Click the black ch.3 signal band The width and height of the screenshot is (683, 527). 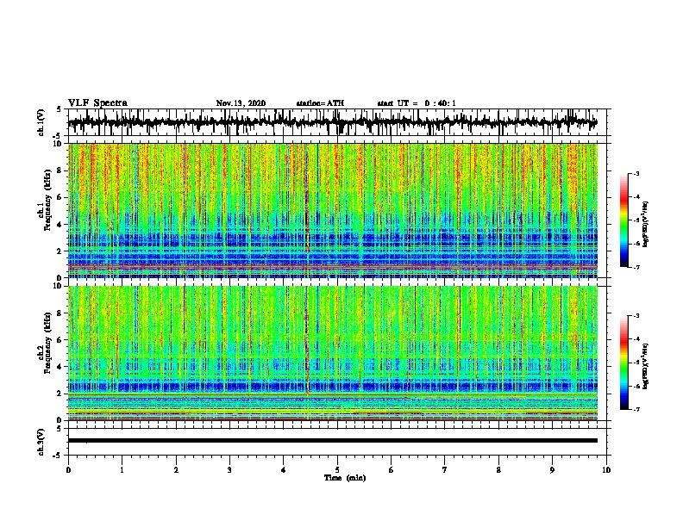[x=332, y=441]
